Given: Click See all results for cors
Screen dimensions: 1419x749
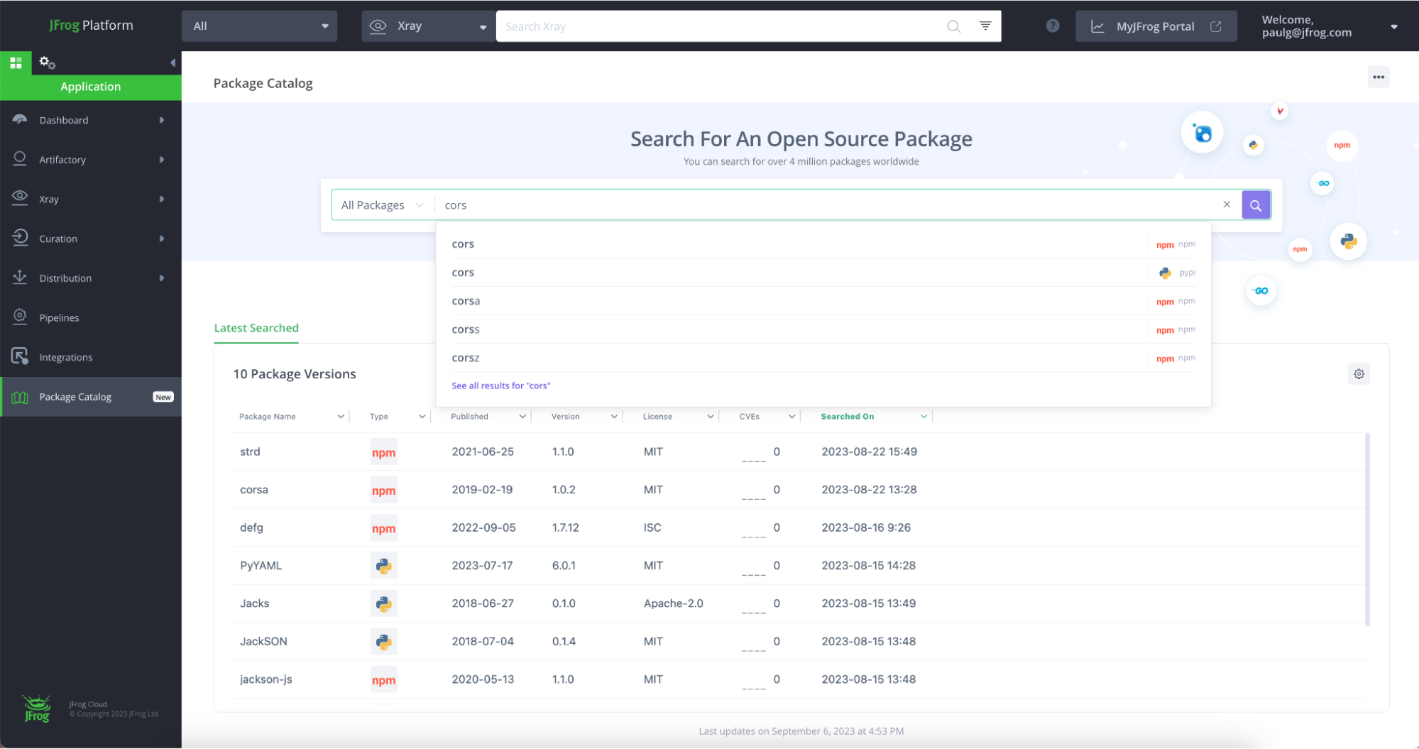Looking at the screenshot, I should pos(500,385).
